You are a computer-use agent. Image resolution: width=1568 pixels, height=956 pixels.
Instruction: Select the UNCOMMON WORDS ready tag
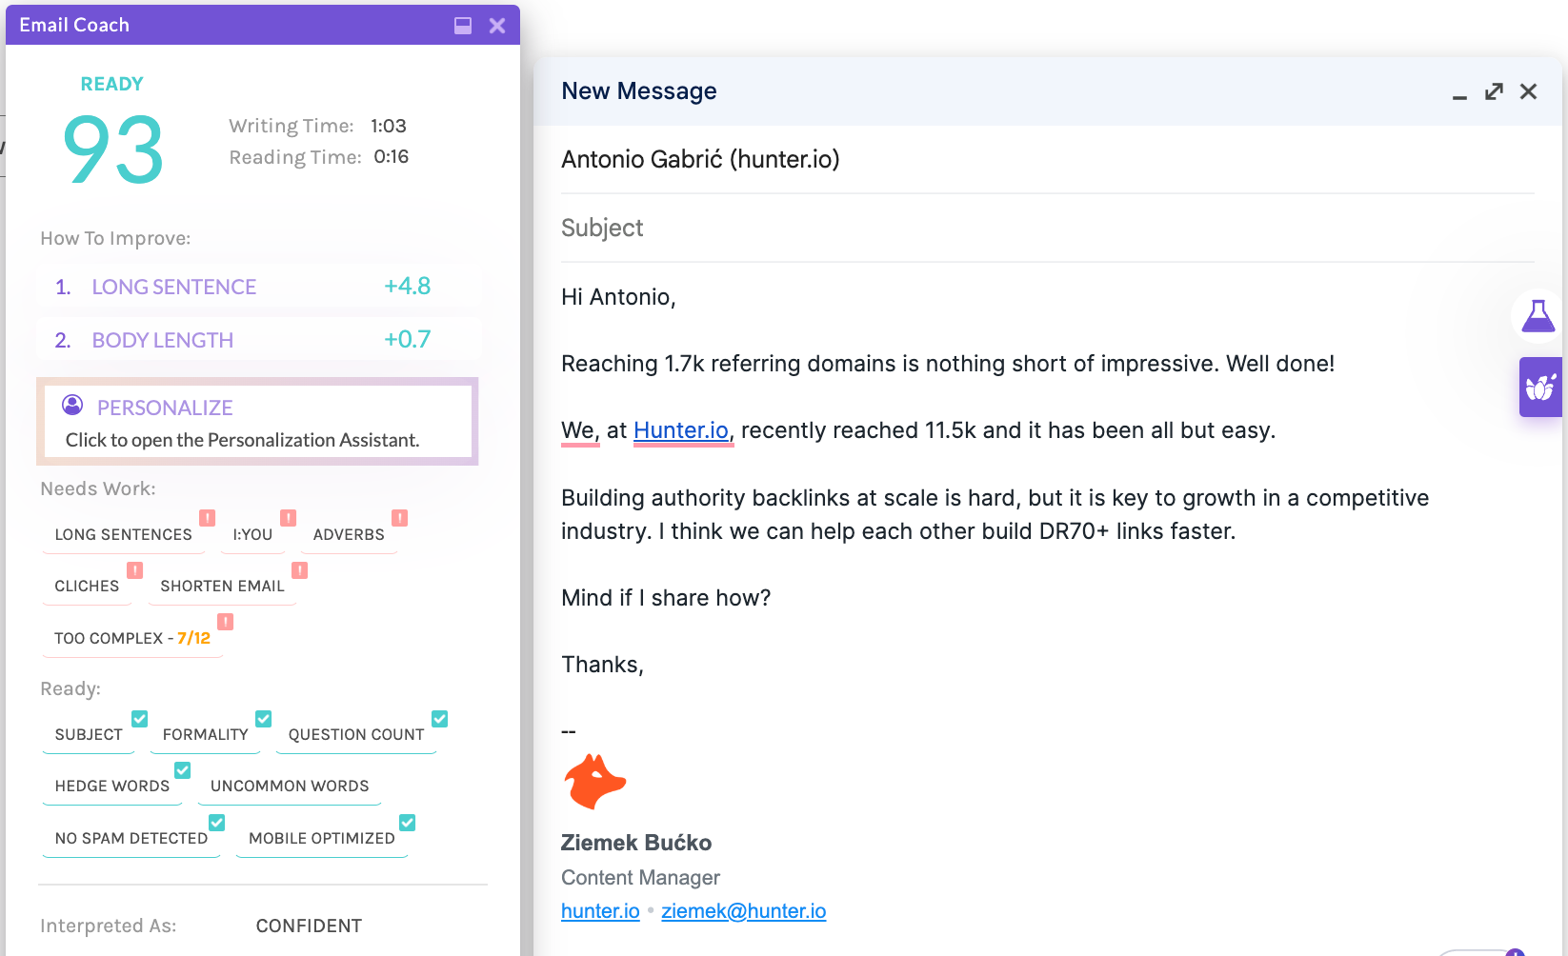click(290, 787)
